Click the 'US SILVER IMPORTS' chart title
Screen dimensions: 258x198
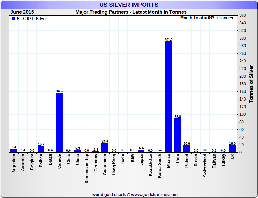pyautogui.click(x=129, y=5)
